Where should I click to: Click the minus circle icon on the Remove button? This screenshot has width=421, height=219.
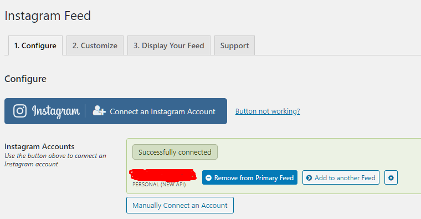208,177
